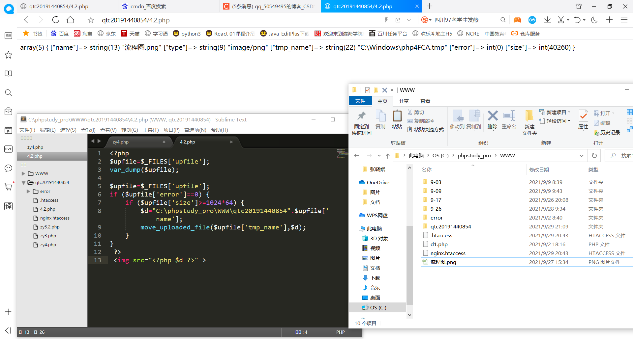Open zy3.2.php in Sublime sidebar

(x=50, y=227)
